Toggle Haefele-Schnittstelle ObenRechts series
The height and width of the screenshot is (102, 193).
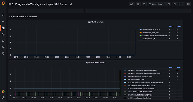pyautogui.click(x=155, y=36)
